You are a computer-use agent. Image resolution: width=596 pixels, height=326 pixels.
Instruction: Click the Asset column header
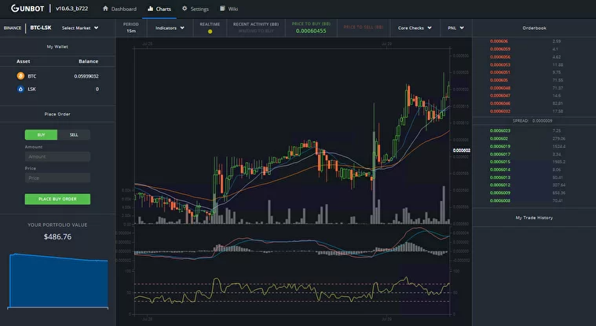24,61
